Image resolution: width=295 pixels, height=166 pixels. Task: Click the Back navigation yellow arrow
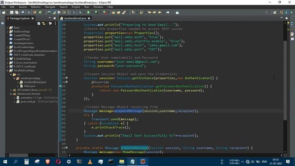point(159,12)
